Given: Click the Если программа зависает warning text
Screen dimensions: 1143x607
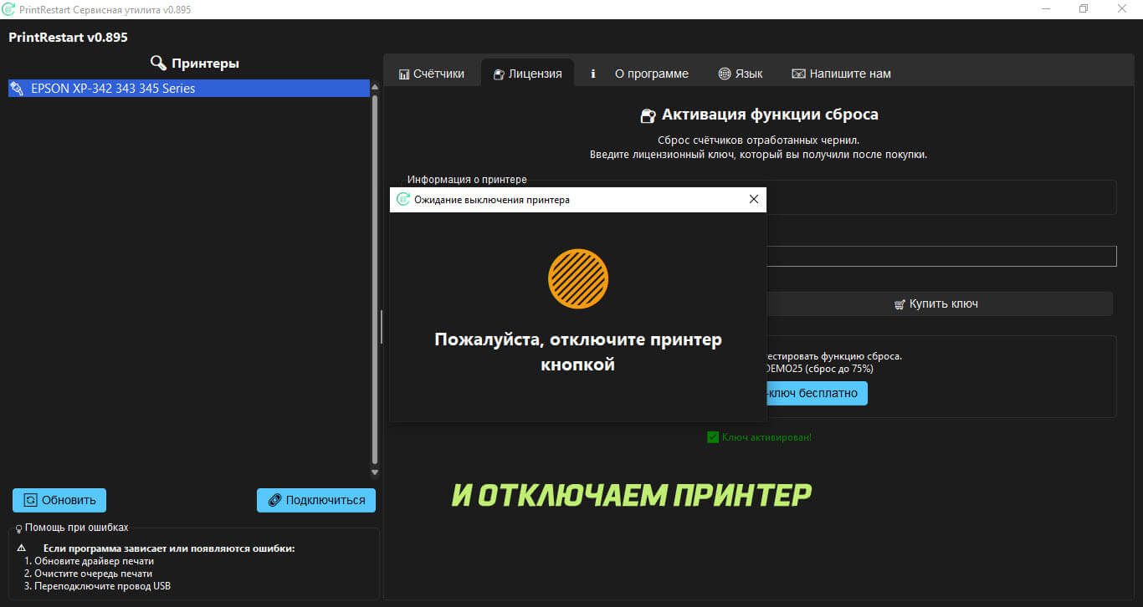Looking at the screenshot, I should pyautogui.click(x=169, y=548).
